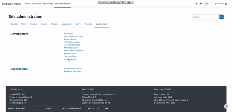Viewport: 232px width, 112px height.
Task: Open the Debugging link
Action: click(x=69, y=33)
